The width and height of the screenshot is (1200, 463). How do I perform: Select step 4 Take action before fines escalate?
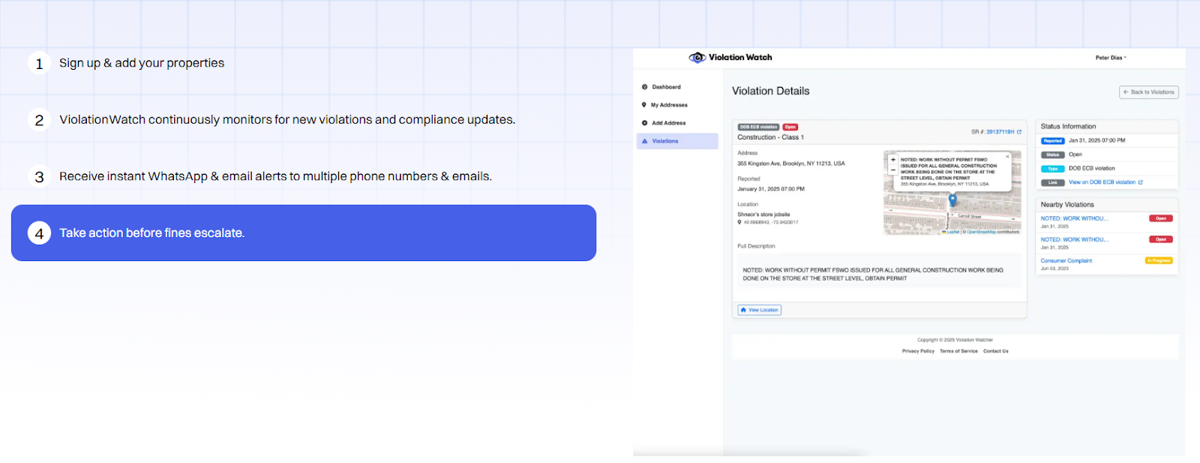304,233
